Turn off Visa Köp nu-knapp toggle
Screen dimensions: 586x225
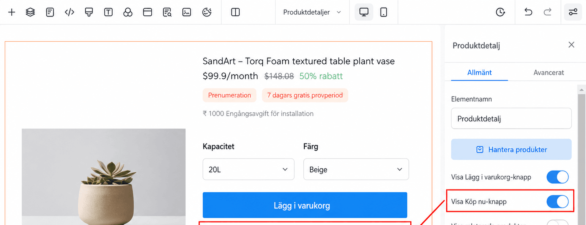coord(557,201)
